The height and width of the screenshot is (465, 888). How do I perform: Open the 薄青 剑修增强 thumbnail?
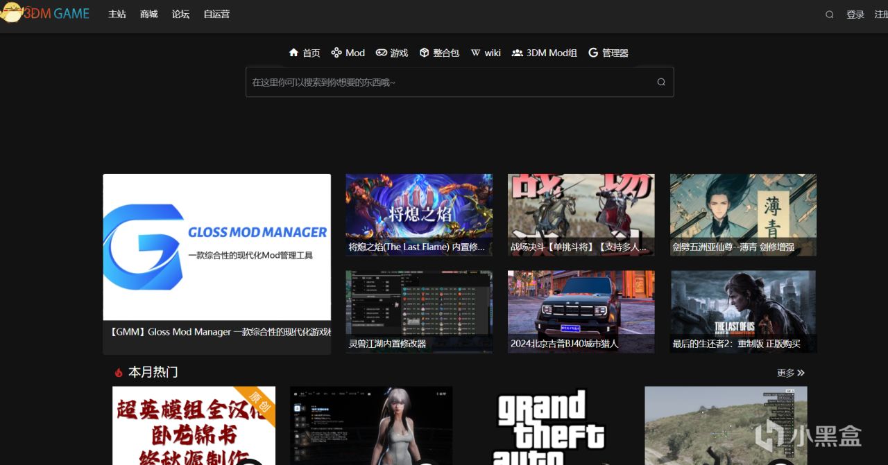pos(743,215)
